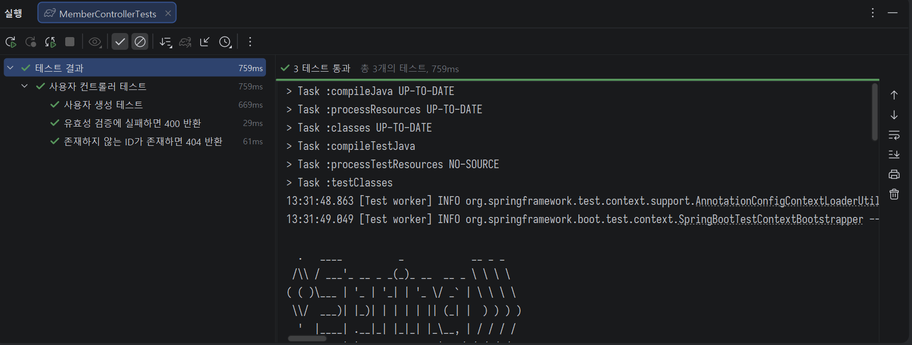
Task: Print the console output
Action: click(894, 174)
